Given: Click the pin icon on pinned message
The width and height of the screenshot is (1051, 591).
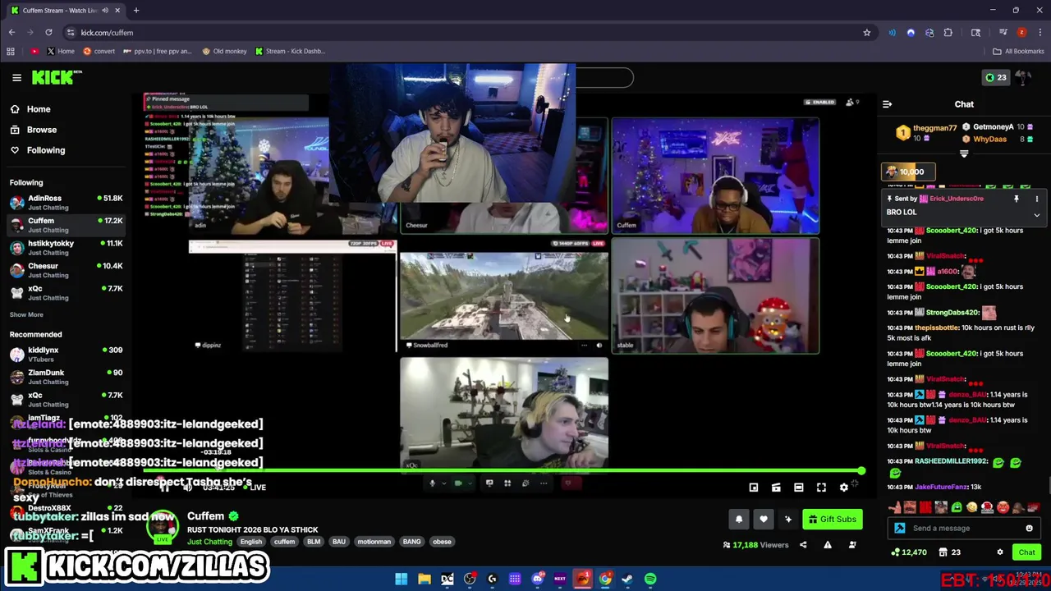Looking at the screenshot, I should pyautogui.click(x=1016, y=199).
